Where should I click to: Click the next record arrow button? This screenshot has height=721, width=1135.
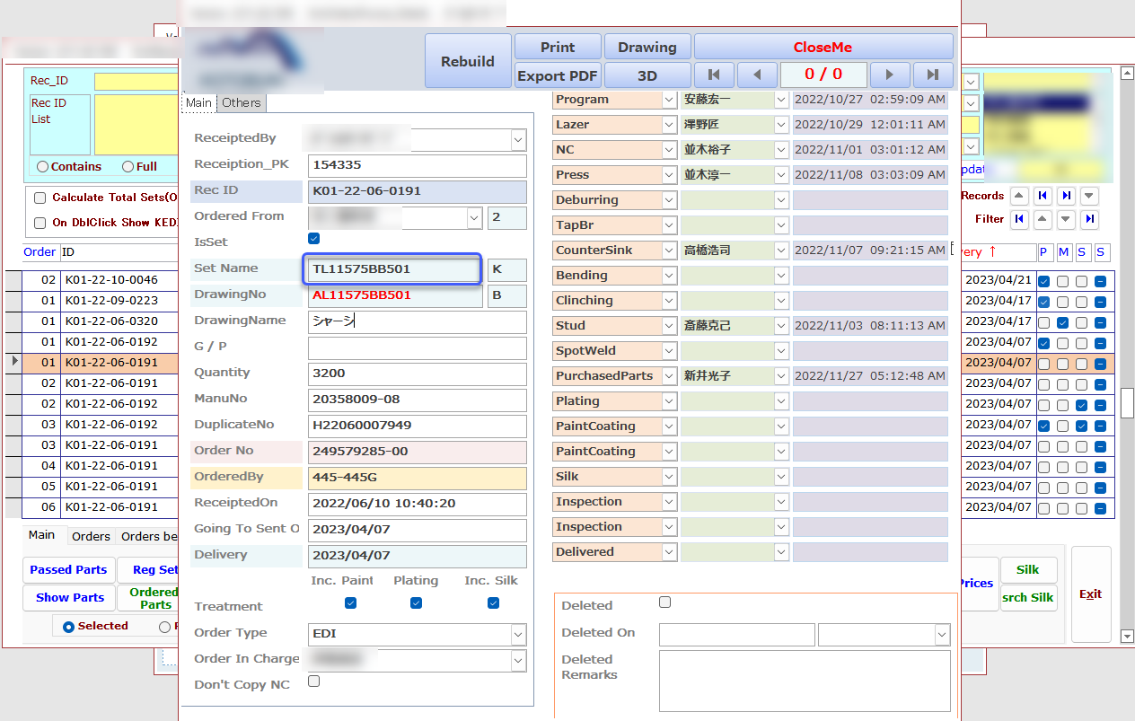click(890, 75)
